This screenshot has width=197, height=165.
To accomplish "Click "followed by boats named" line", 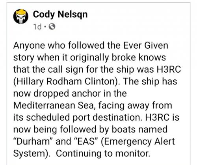I will pos(113,130).
